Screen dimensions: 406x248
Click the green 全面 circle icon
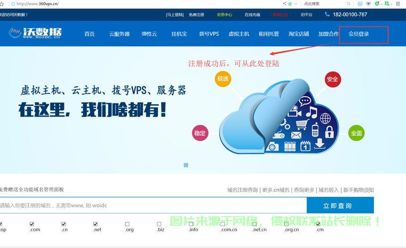(x=356, y=133)
